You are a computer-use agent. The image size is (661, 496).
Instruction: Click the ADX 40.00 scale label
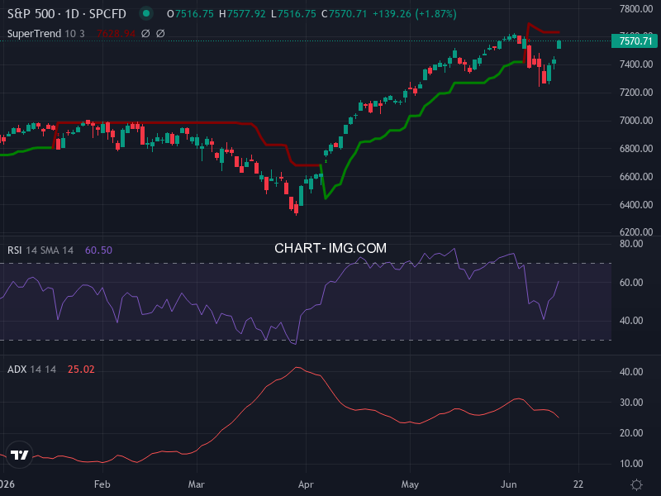631,372
